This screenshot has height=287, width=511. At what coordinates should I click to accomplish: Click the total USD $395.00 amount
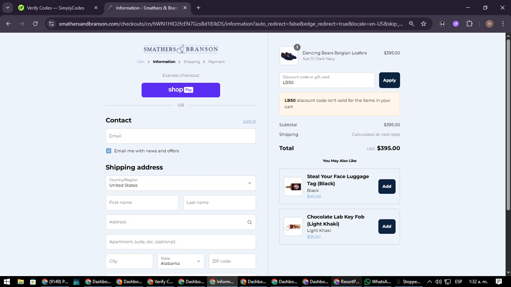(x=383, y=148)
